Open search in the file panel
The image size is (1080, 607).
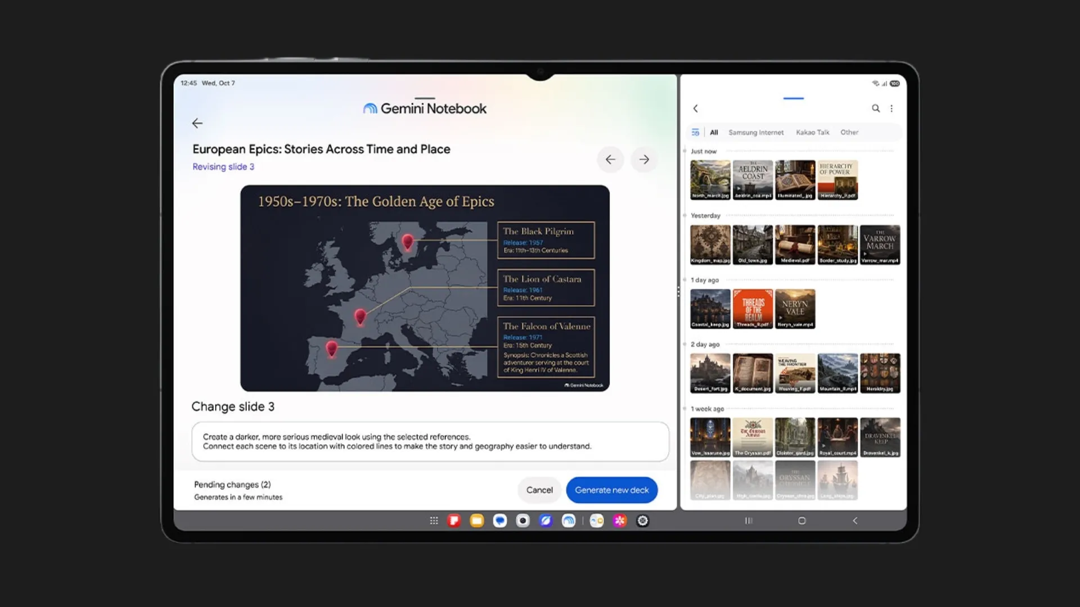coord(876,108)
